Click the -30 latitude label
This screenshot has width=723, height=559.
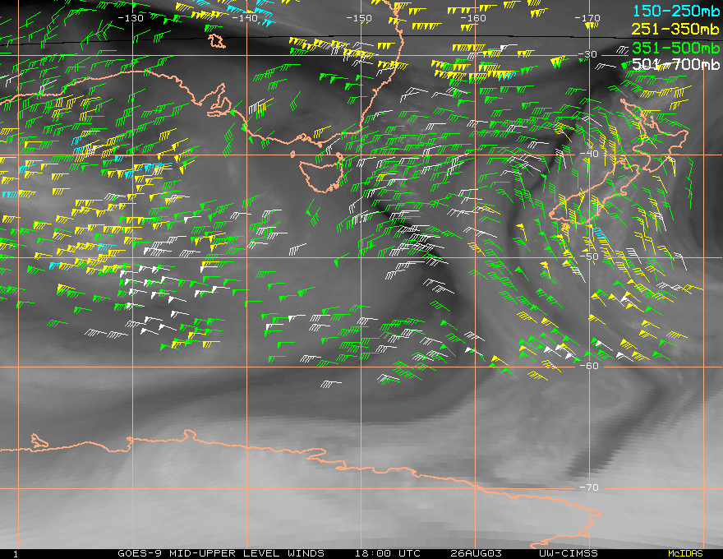pos(587,54)
